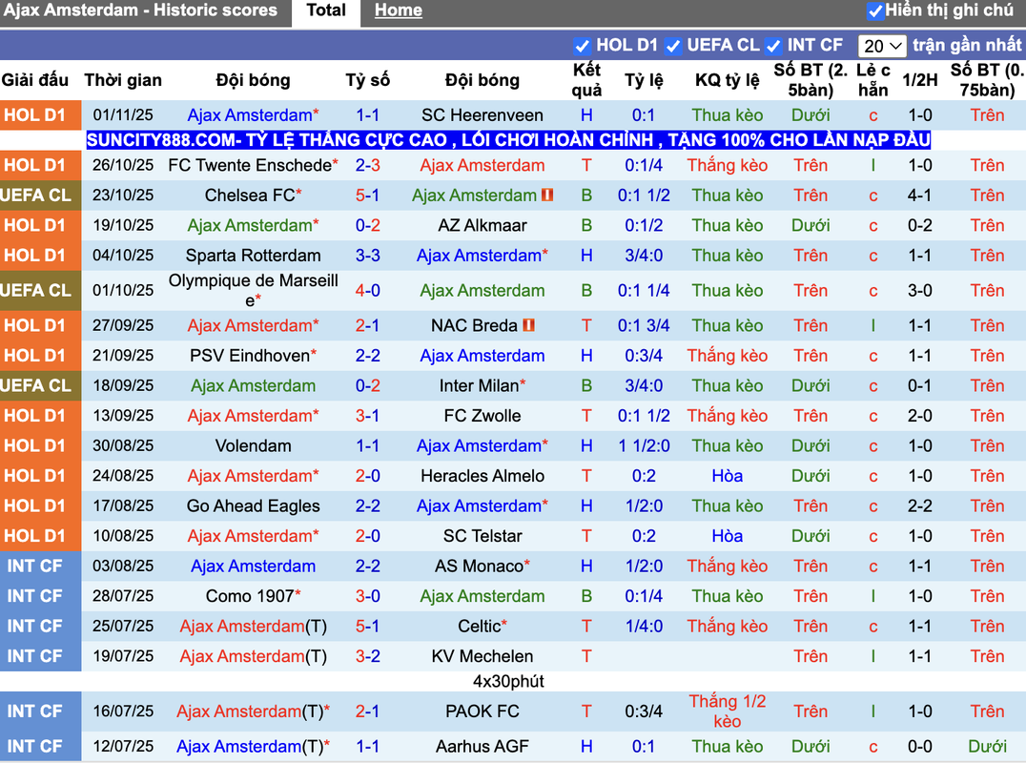Uncheck the HOL D1 league filter

(582, 46)
